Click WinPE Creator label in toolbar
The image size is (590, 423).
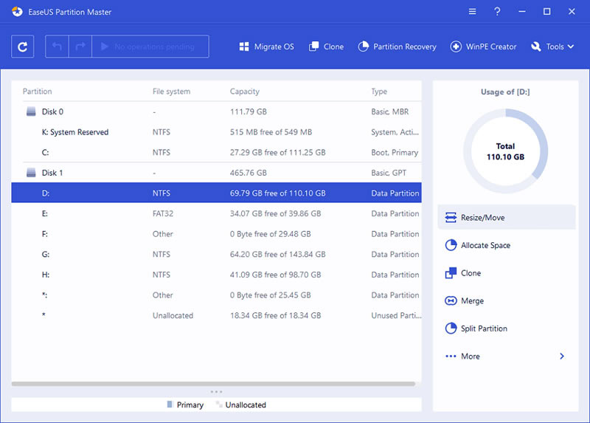(491, 47)
